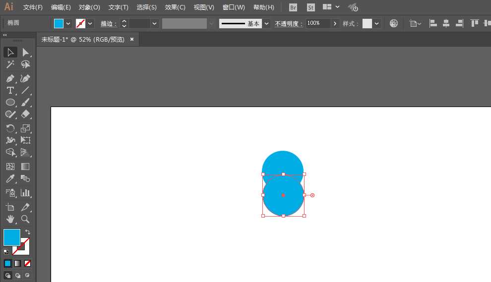Select the Free Transform tool
491x282 pixels.
(25, 140)
